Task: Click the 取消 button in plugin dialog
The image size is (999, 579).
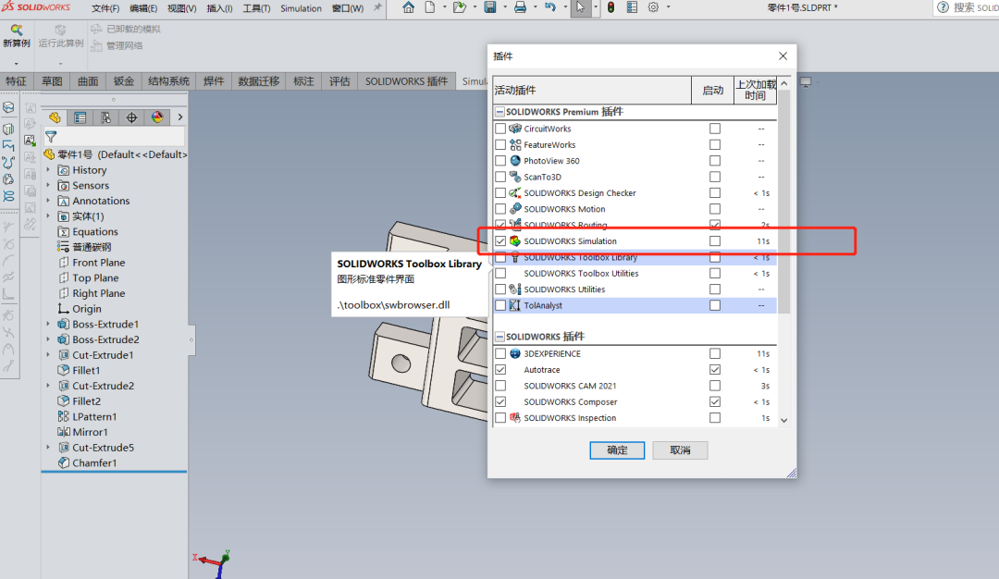Action: [680, 450]
